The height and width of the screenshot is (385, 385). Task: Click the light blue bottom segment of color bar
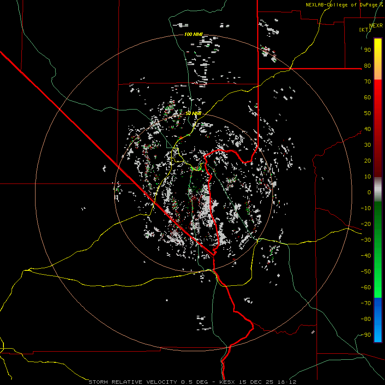point(378,332)
